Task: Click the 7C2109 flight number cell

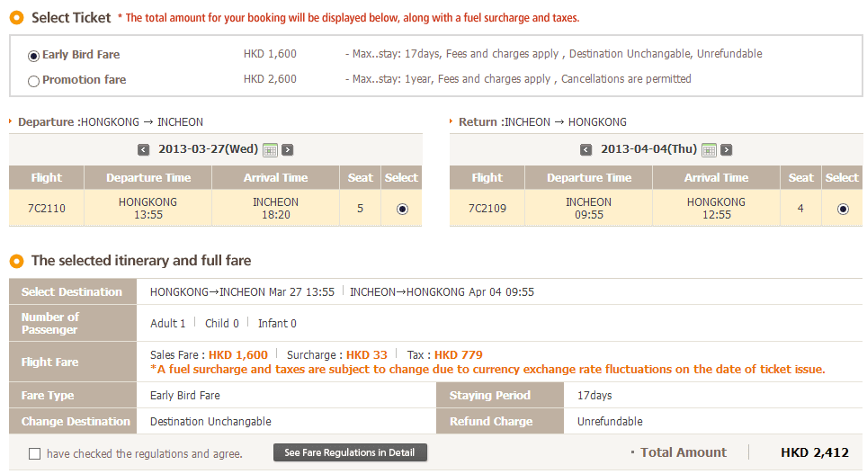Action: click(x=487, y=209)
